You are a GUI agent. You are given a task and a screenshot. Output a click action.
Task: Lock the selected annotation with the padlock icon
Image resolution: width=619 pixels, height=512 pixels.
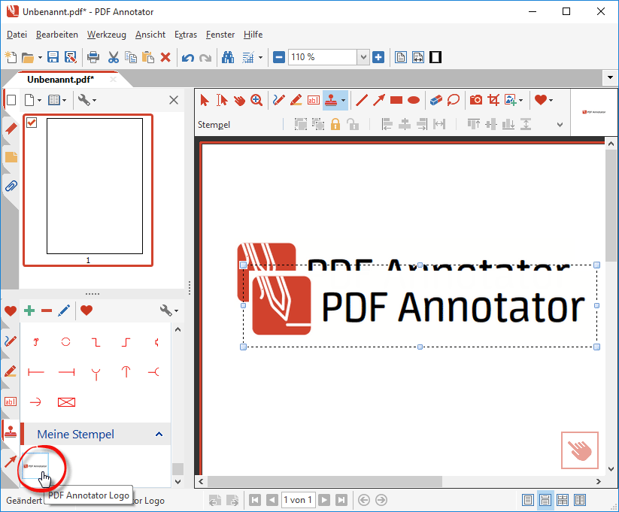[335, 124]
